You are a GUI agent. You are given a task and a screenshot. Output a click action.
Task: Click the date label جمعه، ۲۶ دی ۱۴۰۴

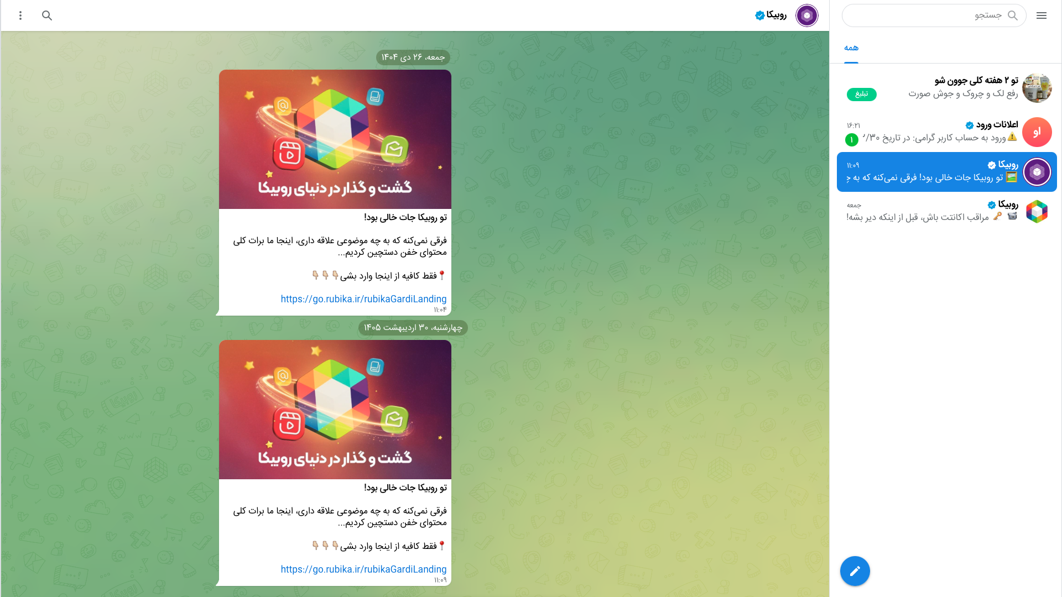(413, 57)
